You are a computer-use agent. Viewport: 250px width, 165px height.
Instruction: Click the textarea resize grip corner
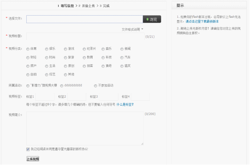tap(142, 144)
